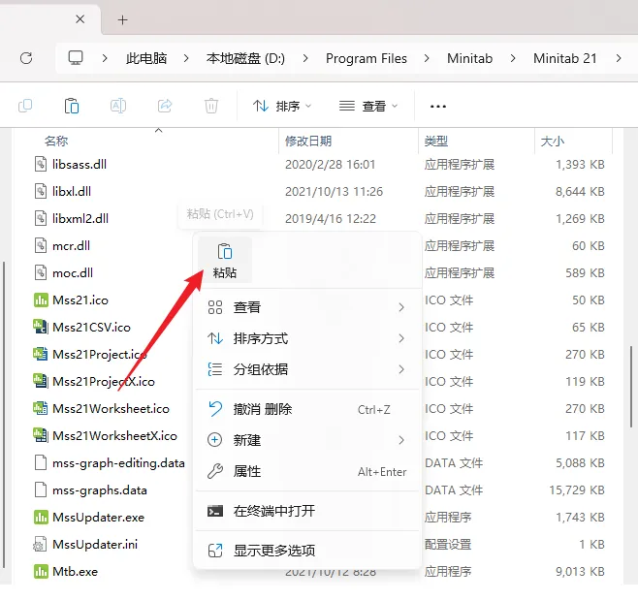Go to Minitab 21 in breadcrumb
This screenshot has height=600, width=638.
tap(564, 58)
